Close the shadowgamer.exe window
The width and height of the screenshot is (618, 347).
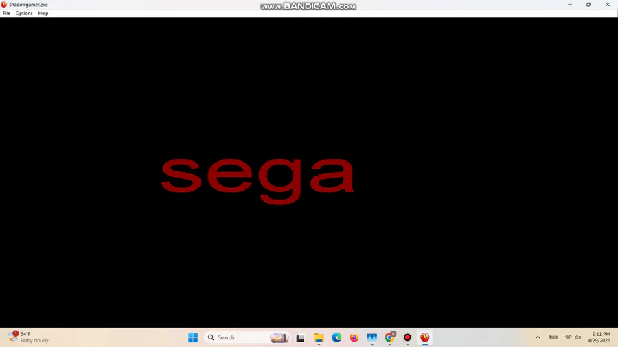(x=608, y=5)
